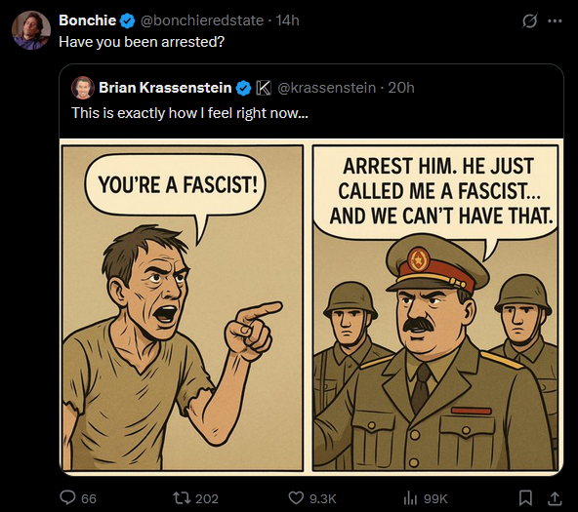This screenshot has width=578, height=512.
Task: Repost the tweet with retweet icon
Action: 183,498
